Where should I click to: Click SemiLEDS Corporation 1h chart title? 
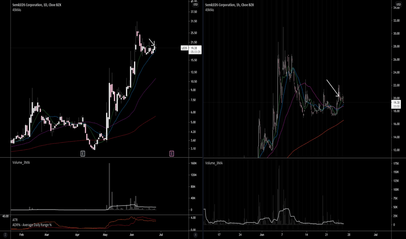click(x=230, y=5)
